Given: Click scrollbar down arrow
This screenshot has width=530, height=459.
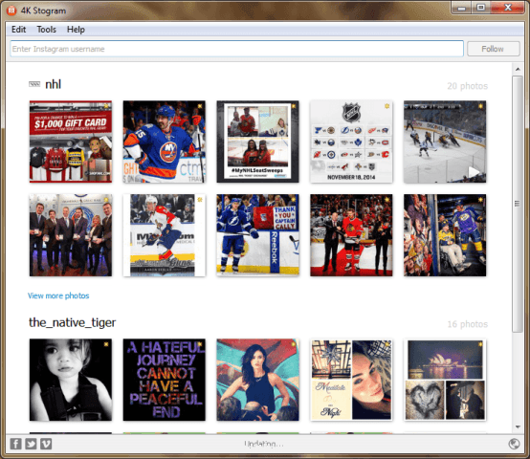Looking at the screenshot, I should tap(518, 426).
